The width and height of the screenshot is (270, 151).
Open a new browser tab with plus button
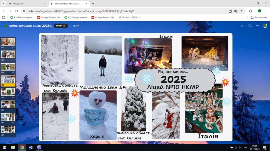93,3
